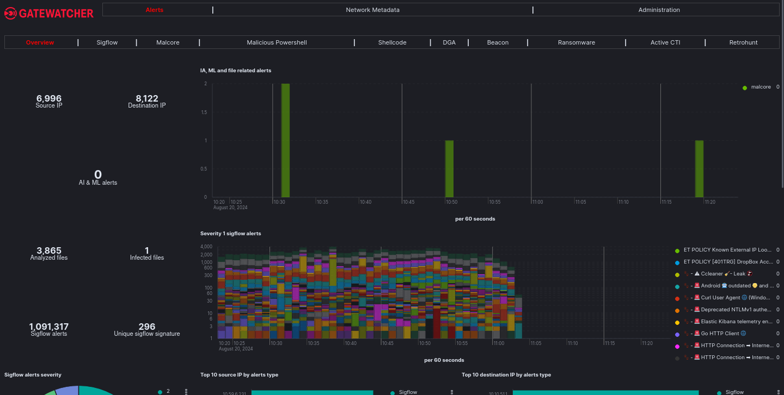
Task: Toggle Deprecated NTLMv1 legend entry
Action: pyautogui.click(x=727, y=310)
